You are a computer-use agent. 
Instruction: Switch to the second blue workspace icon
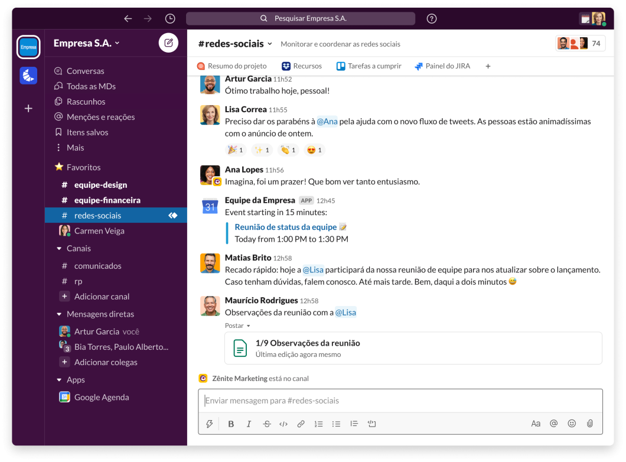coord(28,76)
